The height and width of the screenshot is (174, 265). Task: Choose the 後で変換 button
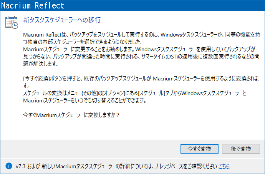point(241,149)
